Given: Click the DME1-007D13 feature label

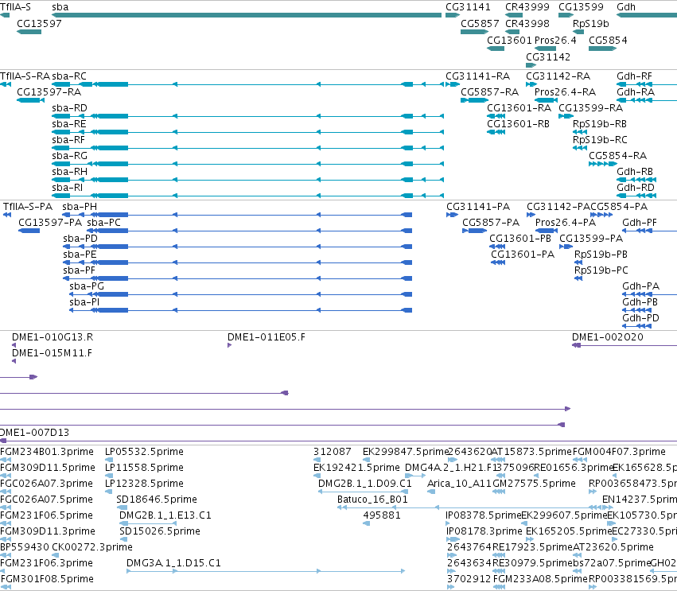Looking at the screenshot, I should (x=34, y=433).
